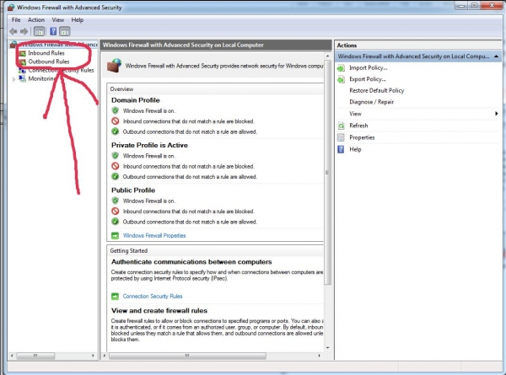Click the Import Policy icon
Viewport: 506px width, 375px height.
(341, 67)
